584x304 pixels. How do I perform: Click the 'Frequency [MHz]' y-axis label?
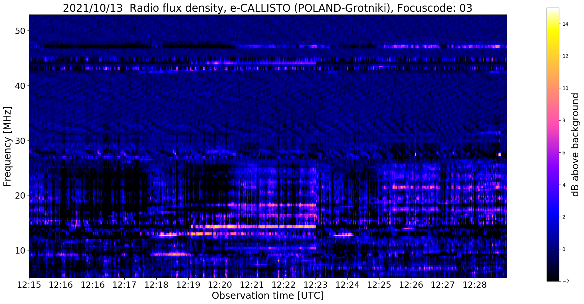click(x=7, y=146)
